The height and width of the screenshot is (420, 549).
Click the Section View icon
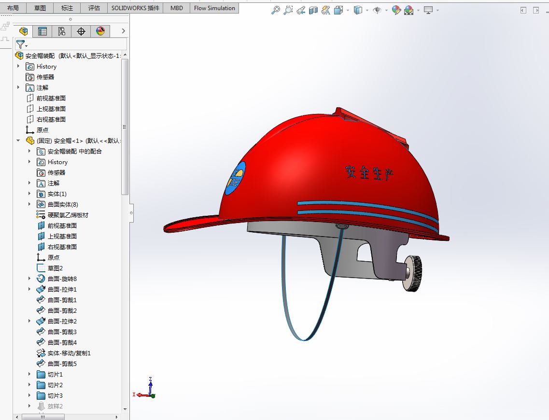pyautogui.click(x=313, y=10)
